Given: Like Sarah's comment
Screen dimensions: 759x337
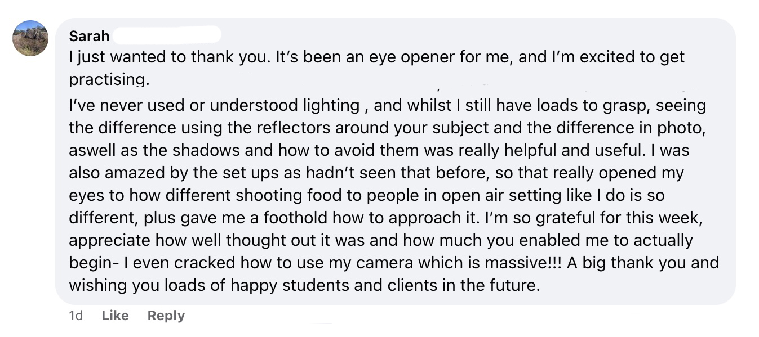Looking at the screenshot, I should 115,316.
